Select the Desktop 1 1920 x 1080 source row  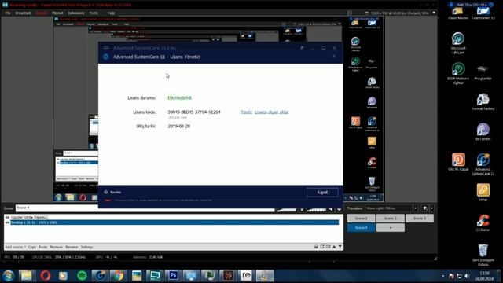[174, 222]
